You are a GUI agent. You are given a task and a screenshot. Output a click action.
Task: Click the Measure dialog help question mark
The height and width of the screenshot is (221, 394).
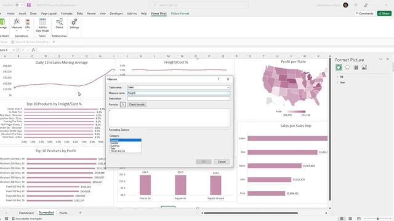click(219, 79)
